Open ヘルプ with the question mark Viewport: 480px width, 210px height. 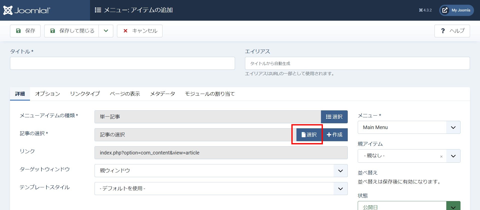[x=452, y=31]
